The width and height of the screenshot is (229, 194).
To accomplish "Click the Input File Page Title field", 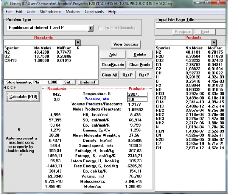I will [x=191, y=26].
